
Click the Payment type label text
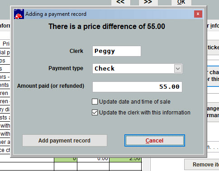pyautogui.click(x=66, y=68)
